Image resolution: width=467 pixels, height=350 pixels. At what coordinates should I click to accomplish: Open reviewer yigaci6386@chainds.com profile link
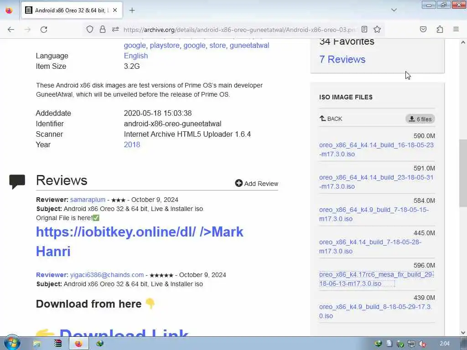click(107, 275)
